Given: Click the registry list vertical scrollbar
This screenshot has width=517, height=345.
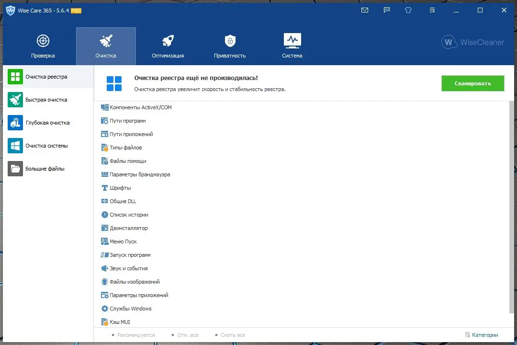Looking at the screenshot, I should click(x=512, y=207).
